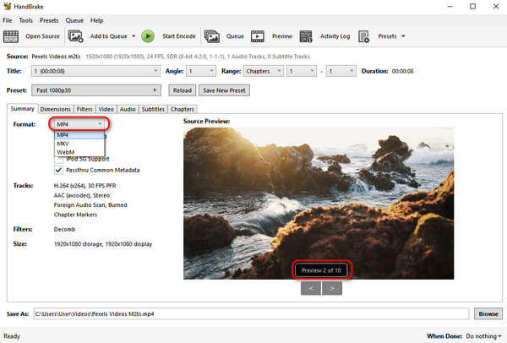Open the Presets menu in the menu bar
The image size is (507, 343).
[x=49, y=20]
